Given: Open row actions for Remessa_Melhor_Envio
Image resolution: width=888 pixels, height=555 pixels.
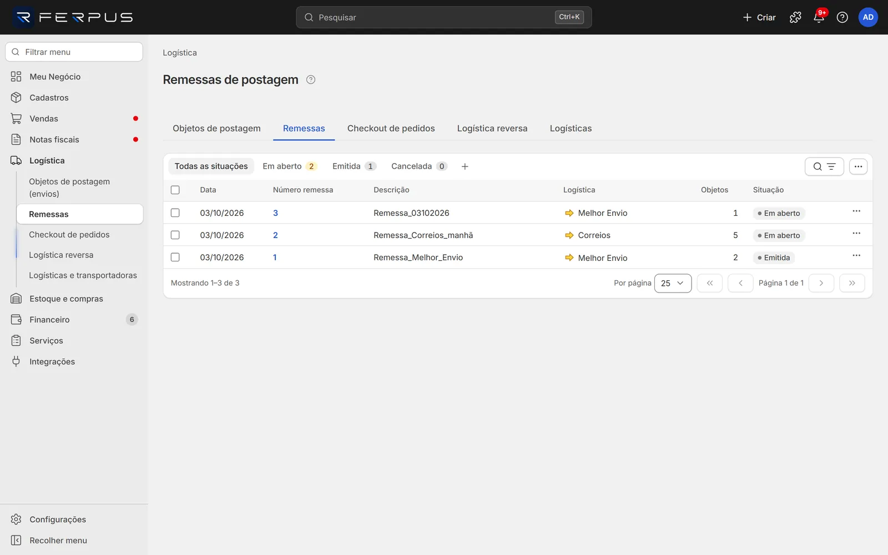Looking at the screenshot, I should pyautogui.click(x=856, y=256).
